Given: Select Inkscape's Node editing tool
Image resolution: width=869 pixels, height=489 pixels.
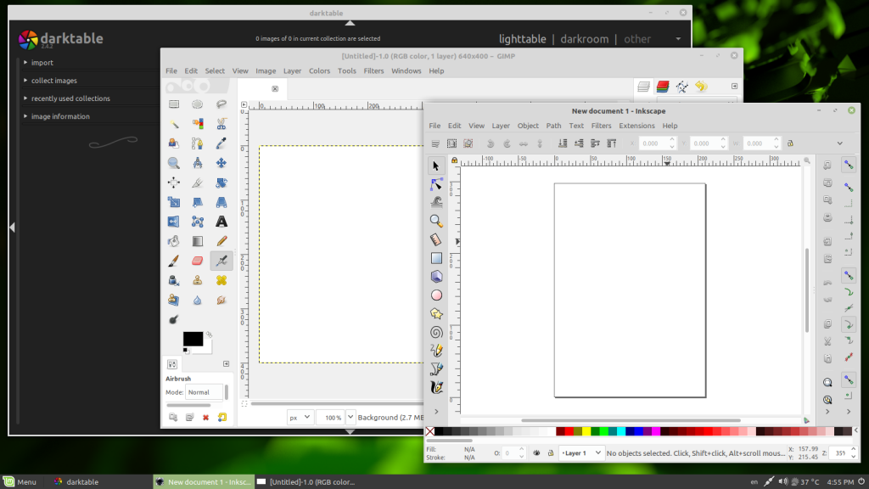Looking at the screenshot, I should coord(435,183).
